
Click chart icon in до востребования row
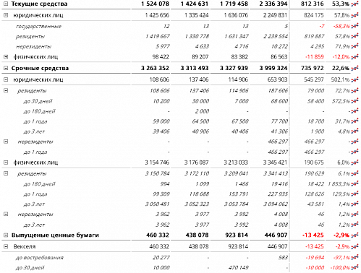pos(354,258)
